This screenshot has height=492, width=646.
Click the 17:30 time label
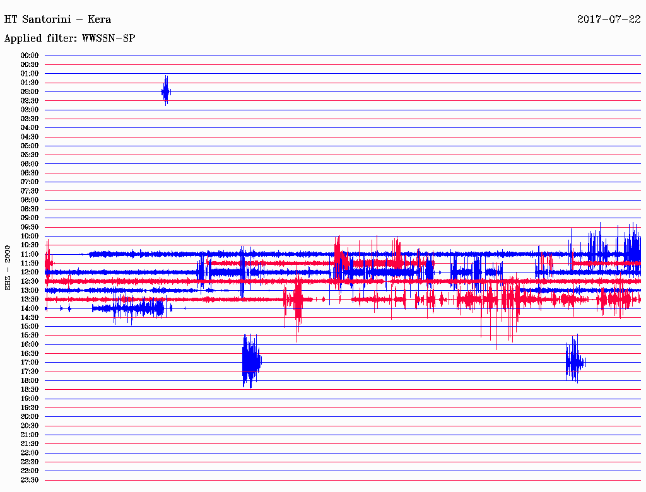tap(30, 372)
